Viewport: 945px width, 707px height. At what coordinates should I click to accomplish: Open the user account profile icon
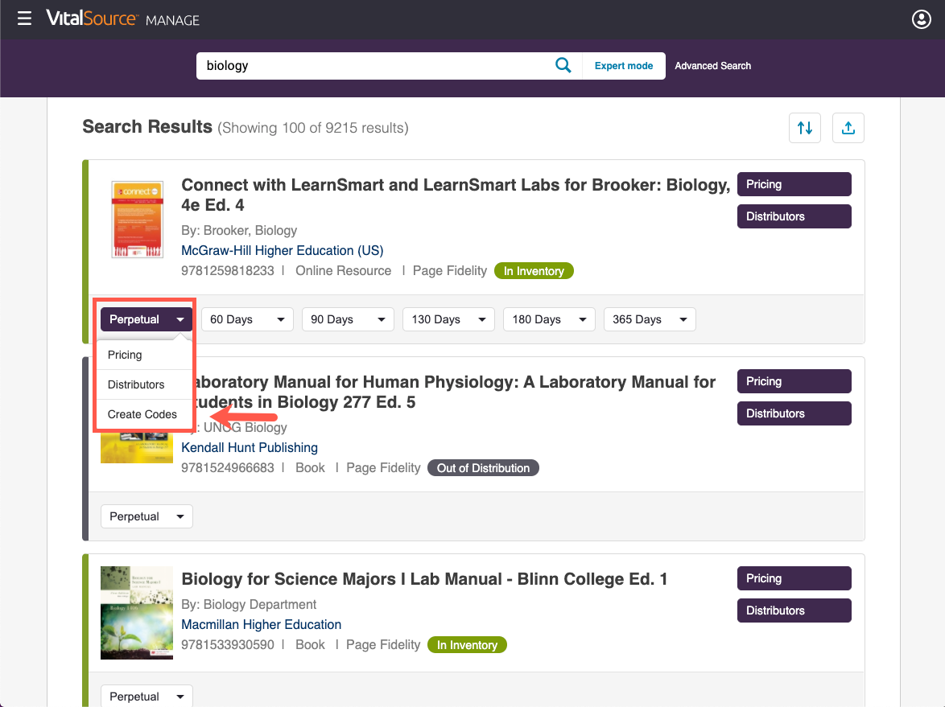921,19
